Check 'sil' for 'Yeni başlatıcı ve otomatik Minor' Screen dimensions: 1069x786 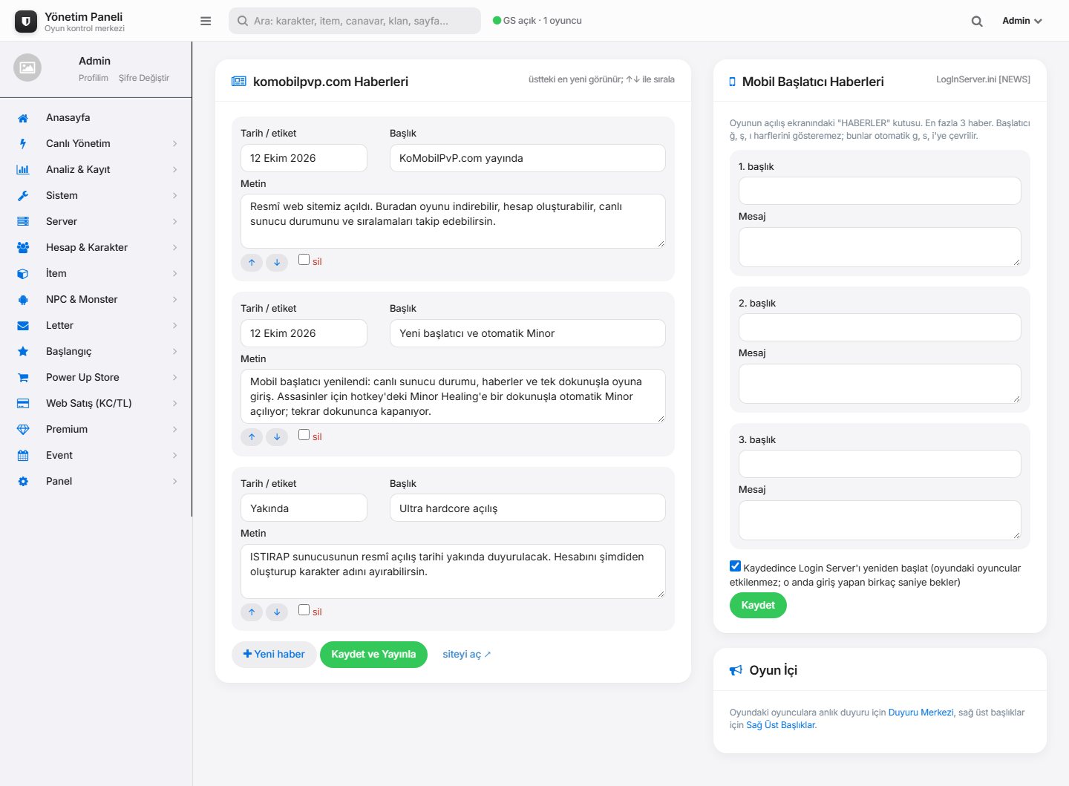click(304, 434)
